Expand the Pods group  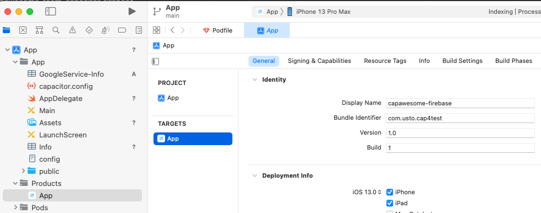[x=15, y=207]
